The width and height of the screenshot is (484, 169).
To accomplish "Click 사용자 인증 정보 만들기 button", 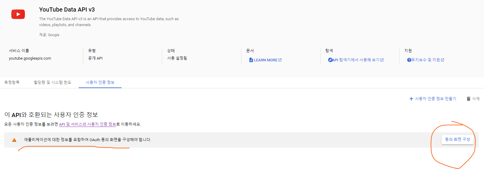I will [433, 99].
